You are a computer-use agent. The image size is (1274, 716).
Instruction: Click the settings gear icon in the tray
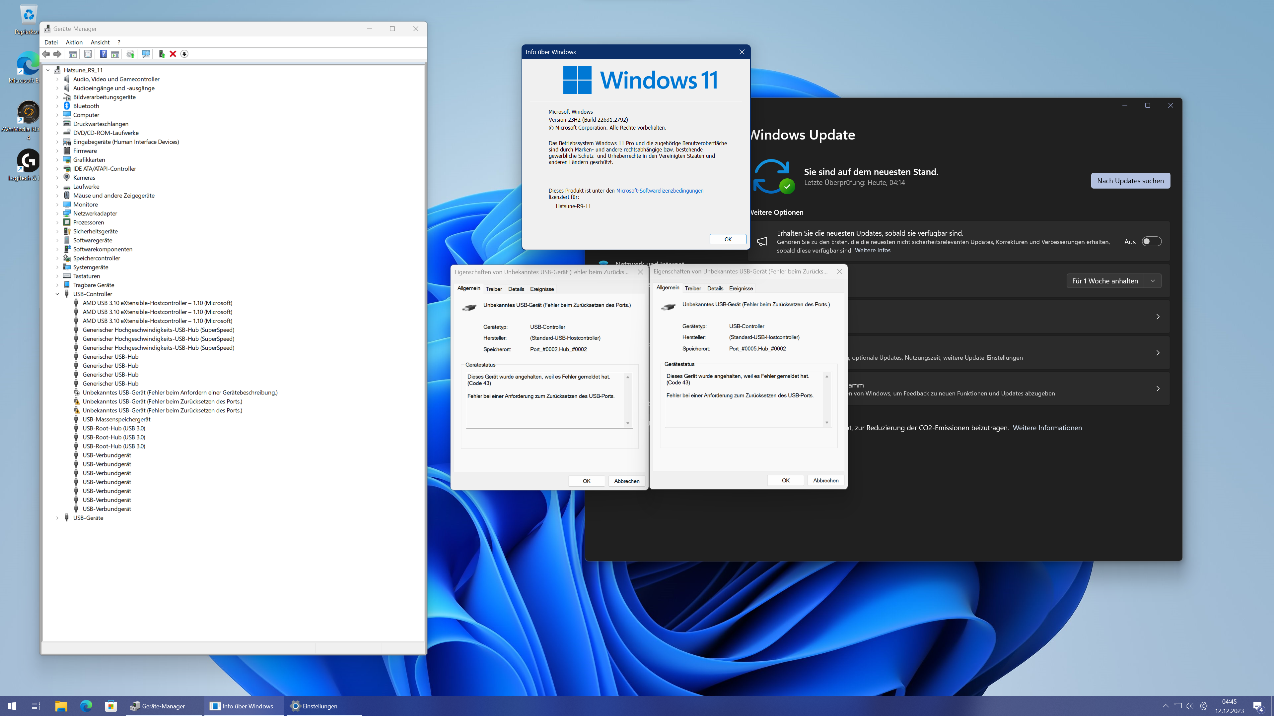pyautogui.click(x=1204, y=706)
